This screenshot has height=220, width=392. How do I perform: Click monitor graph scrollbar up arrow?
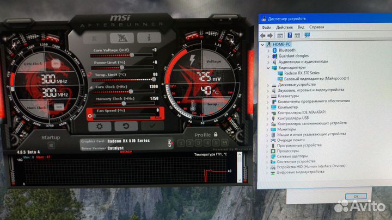click(x=239, y=155)
